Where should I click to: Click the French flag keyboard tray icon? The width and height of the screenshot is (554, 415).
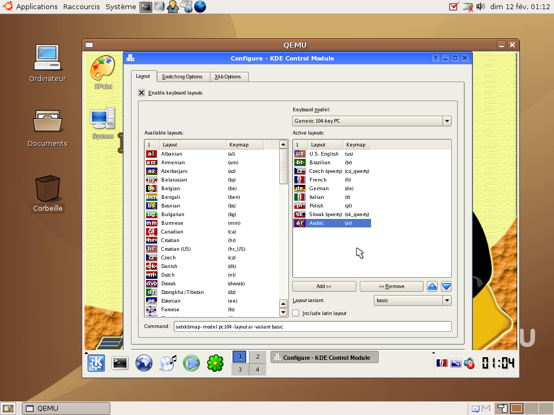(x=442, y=363)
